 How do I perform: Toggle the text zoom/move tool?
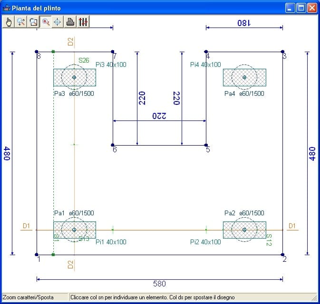46,22
